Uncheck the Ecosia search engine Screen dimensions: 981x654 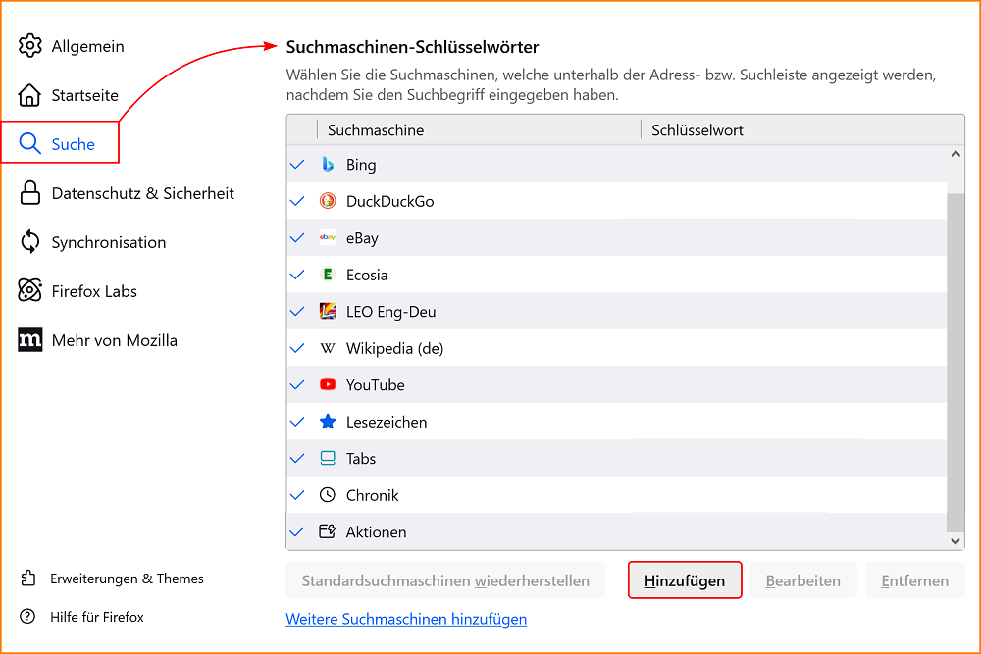pyautogui.click(x=297, y=275)
